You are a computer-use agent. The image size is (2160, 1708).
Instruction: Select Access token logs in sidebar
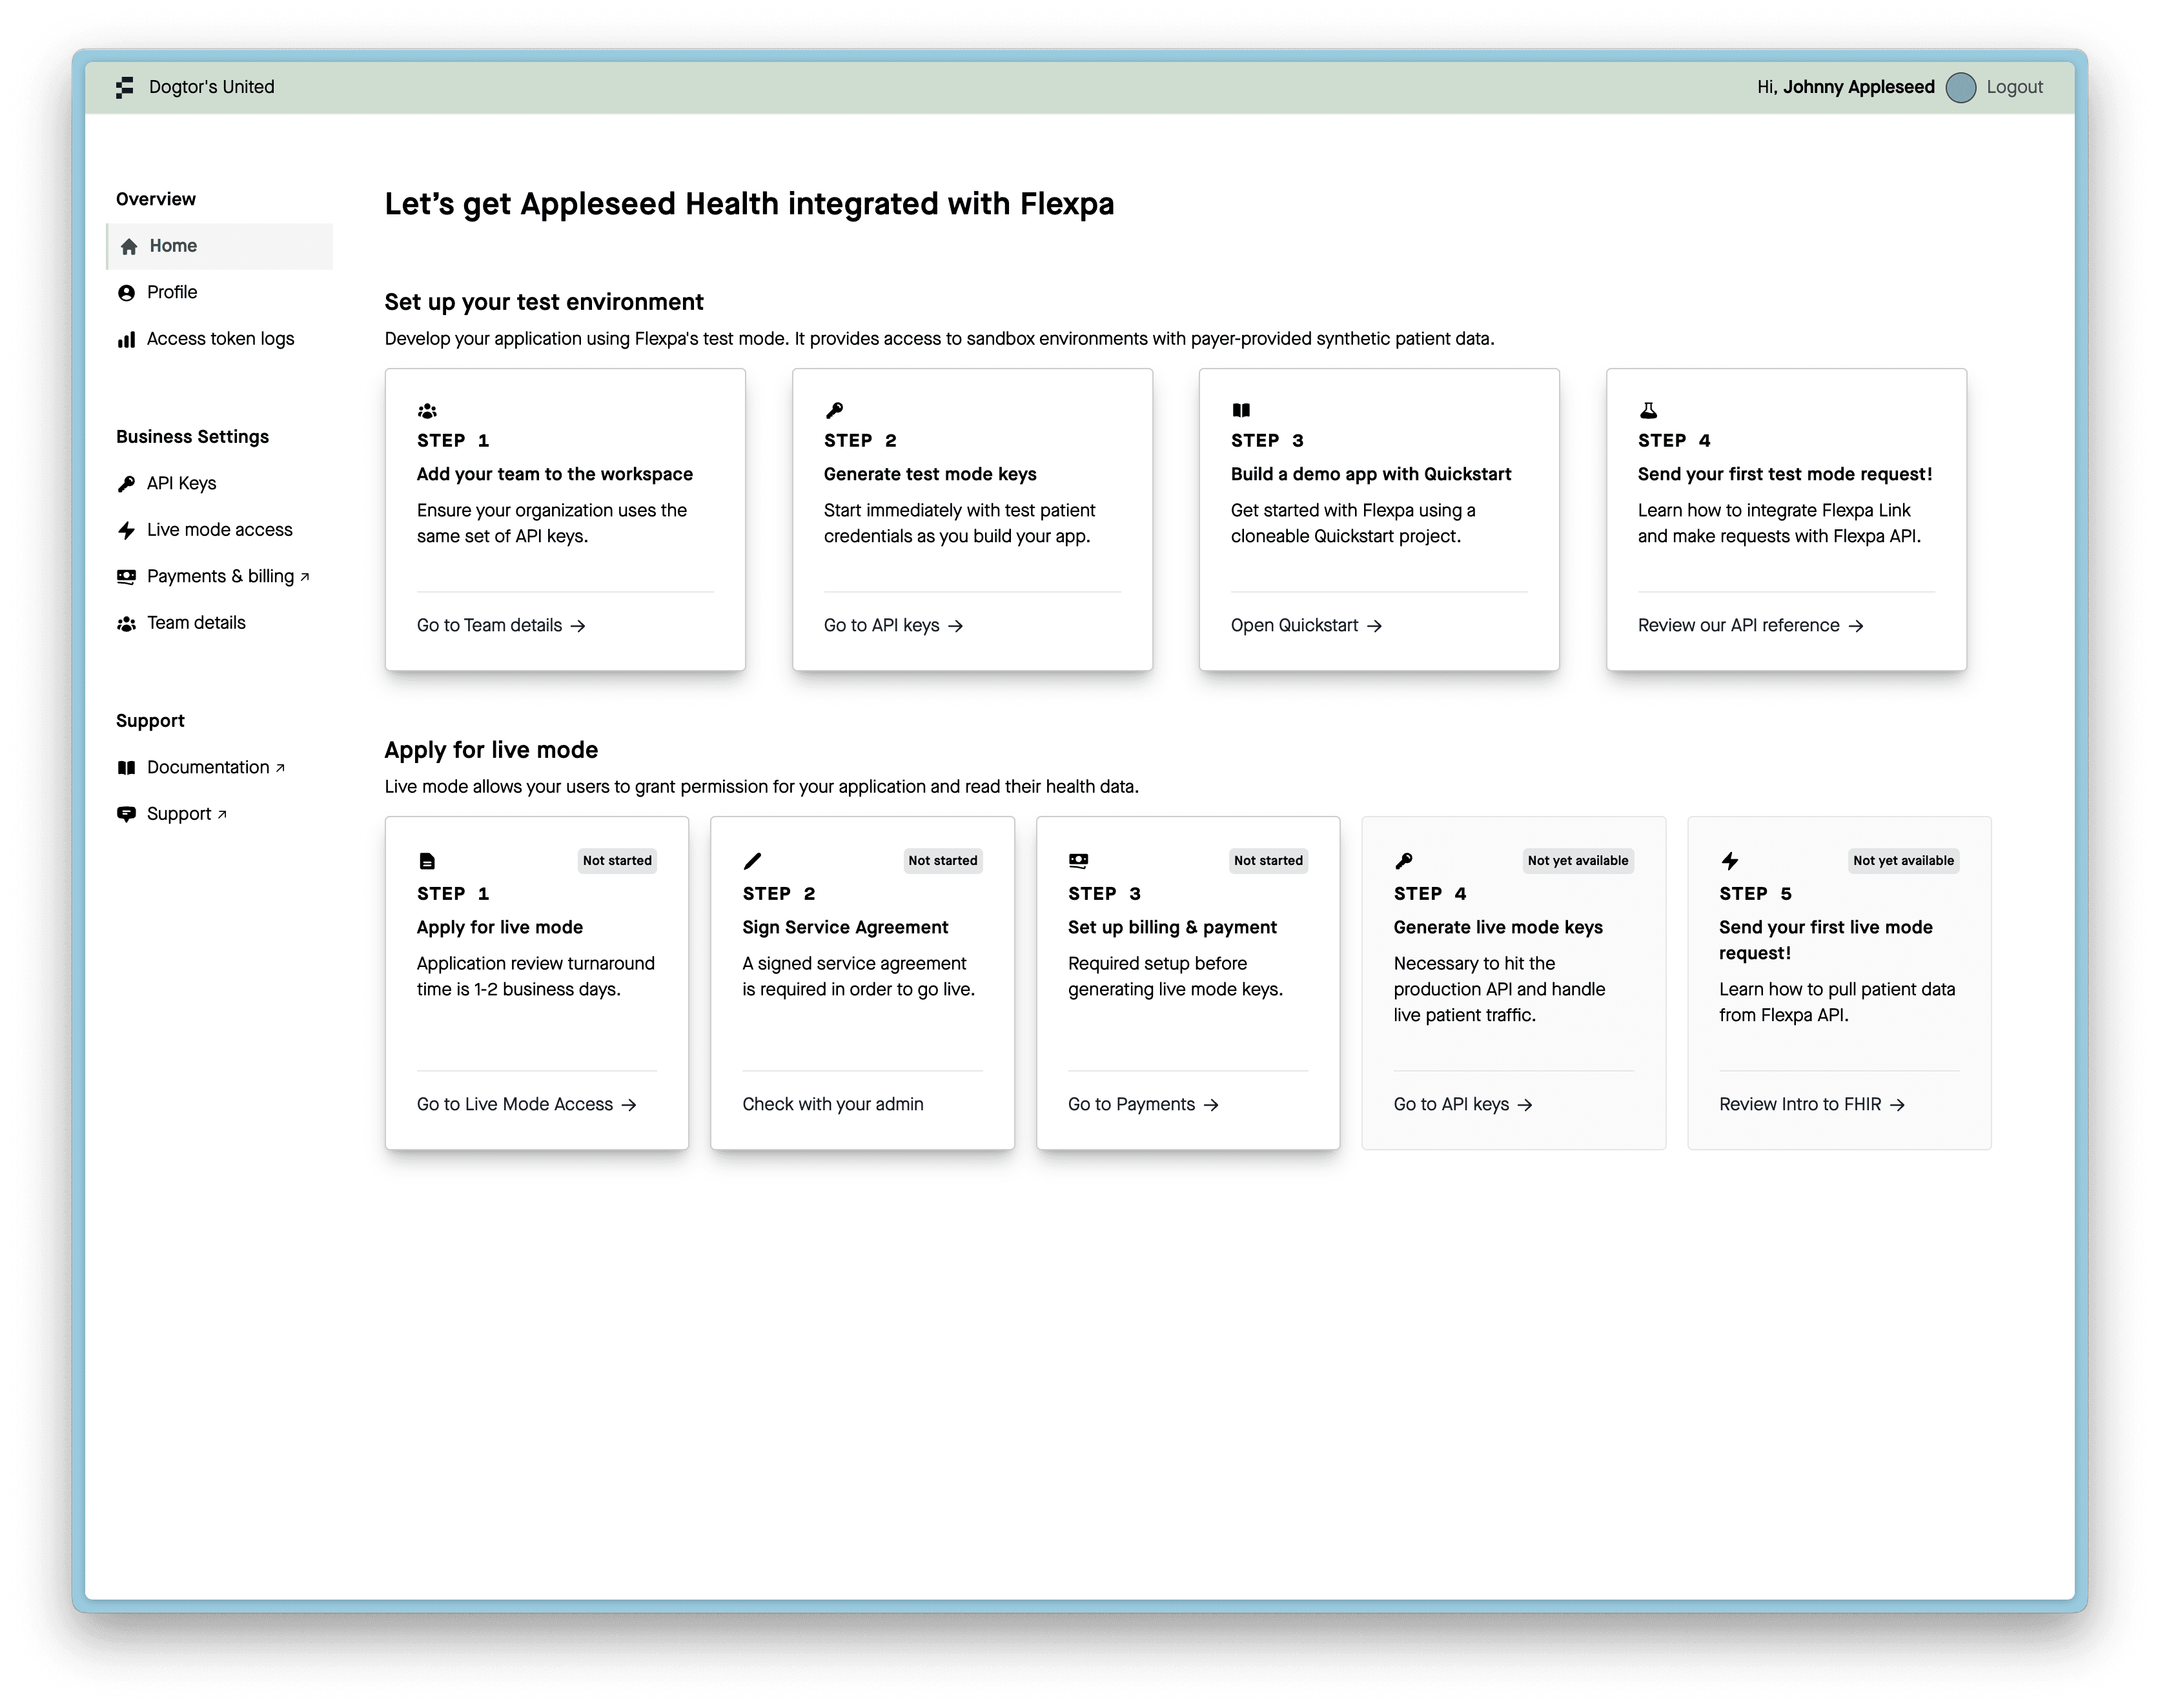[x=220, y=339]
